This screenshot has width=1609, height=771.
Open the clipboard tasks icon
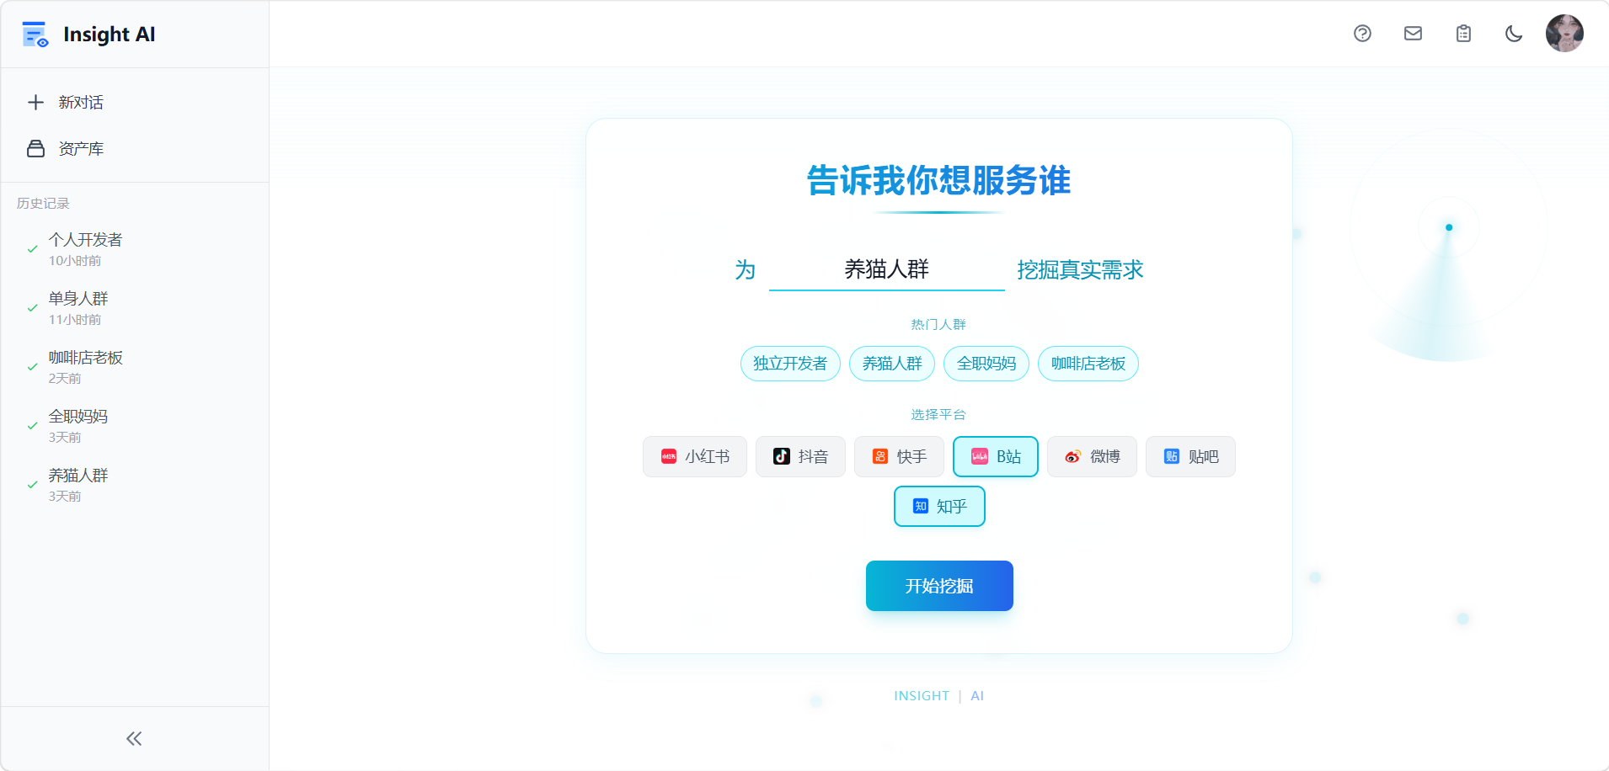[1463, 34]
